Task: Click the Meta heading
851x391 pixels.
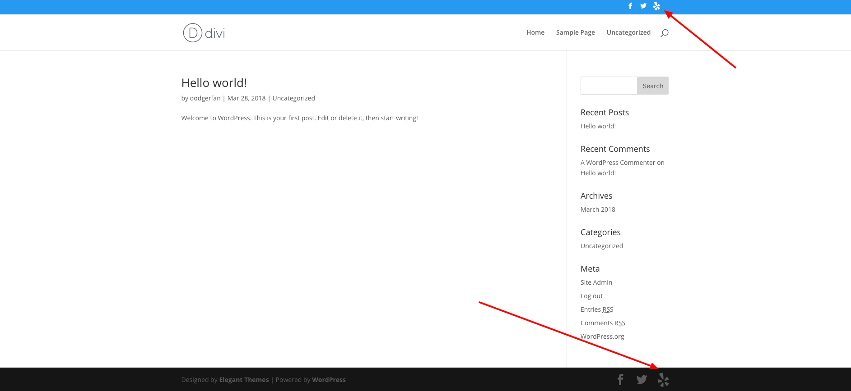Action: 590,269
